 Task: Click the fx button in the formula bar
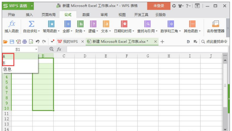click(x=59, y=49)
